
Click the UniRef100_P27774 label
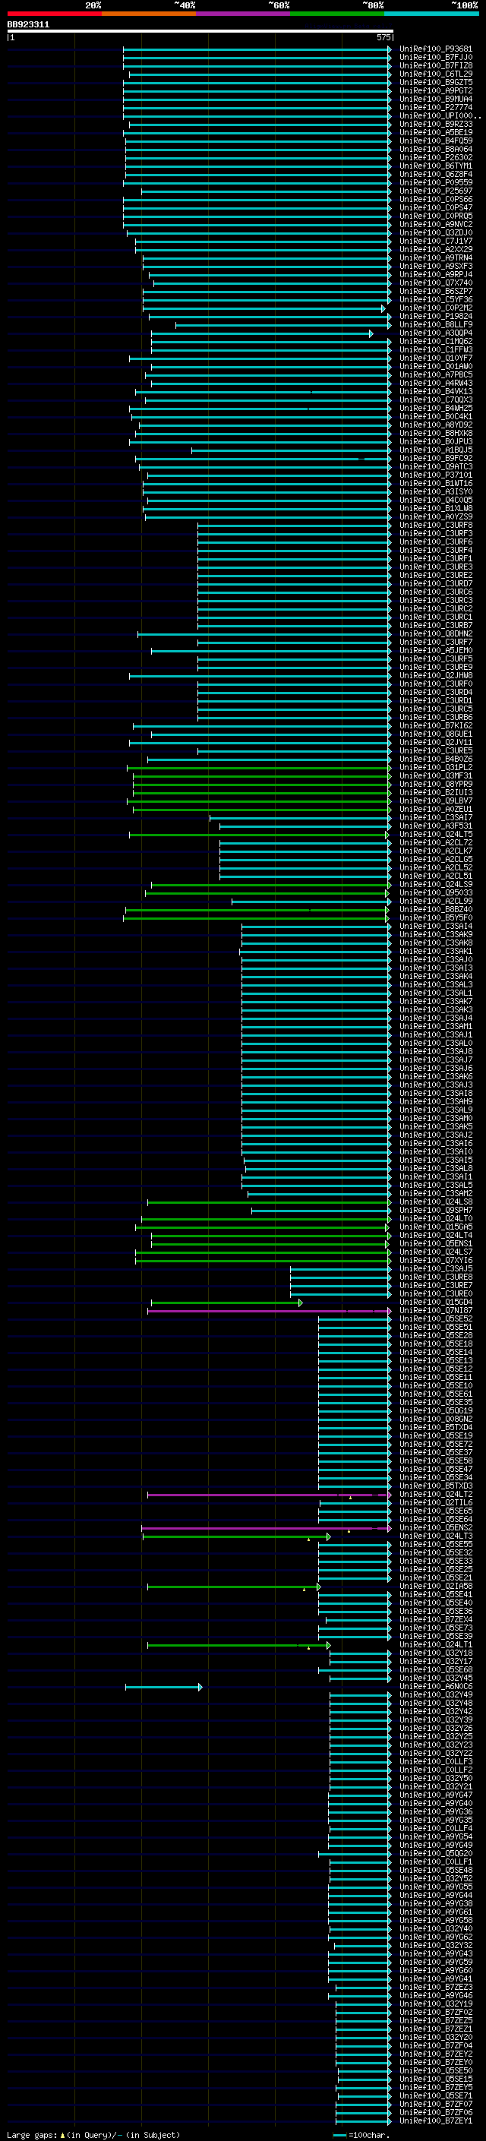pos(436,107)
